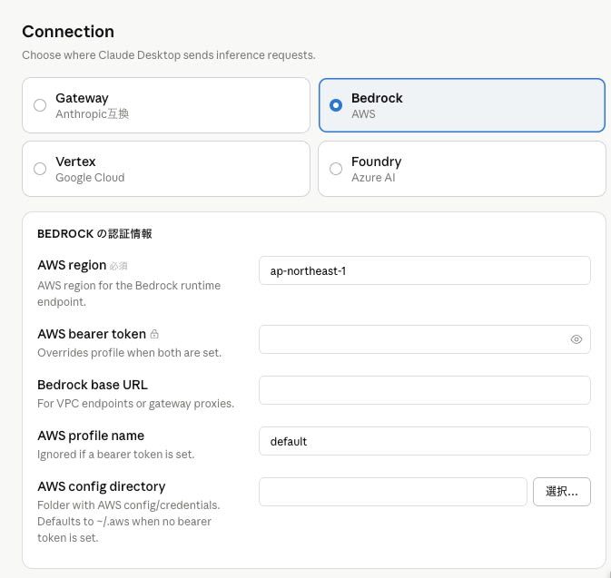Focus the AWS region field with ap-northeast-1
Screen dimensions: 611x578
click(424, 270)
